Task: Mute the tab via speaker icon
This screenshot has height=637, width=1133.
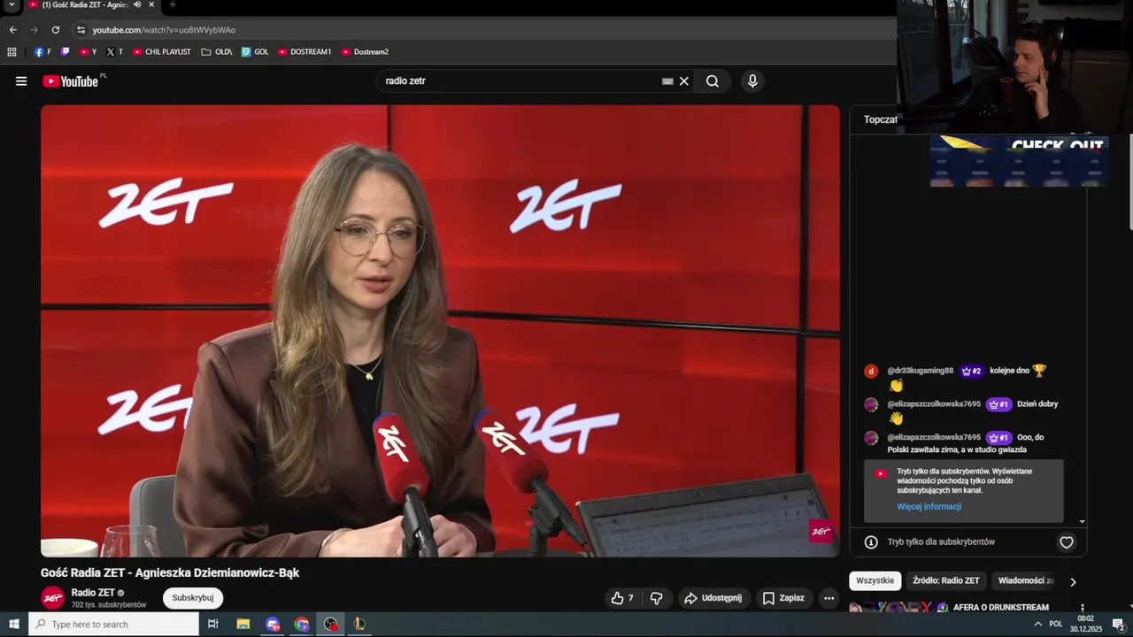Action: [137, 4]
